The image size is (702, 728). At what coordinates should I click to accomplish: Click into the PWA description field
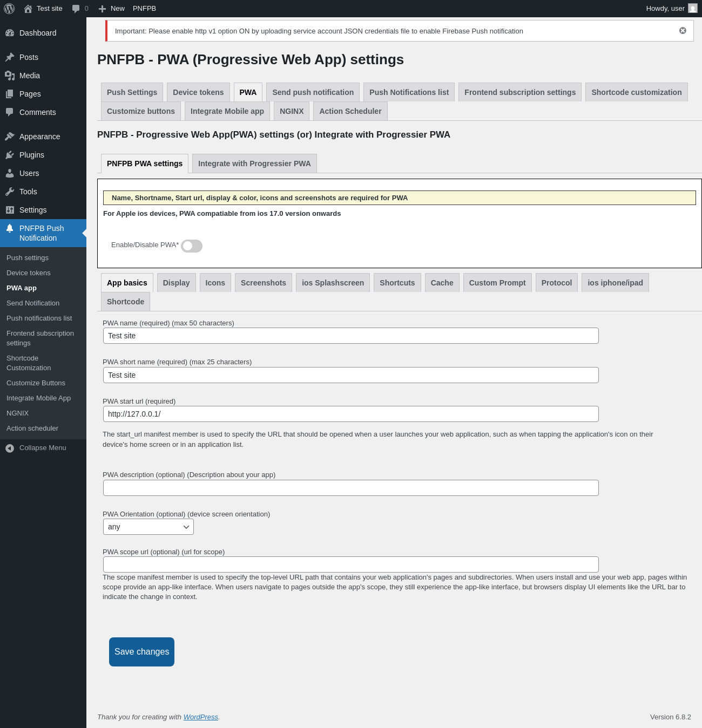350,488
